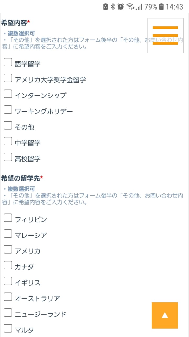This screenshot has width=189, height=337.
Task: Select the 中学留学 checkbox
Action: [x=8, y=141]
